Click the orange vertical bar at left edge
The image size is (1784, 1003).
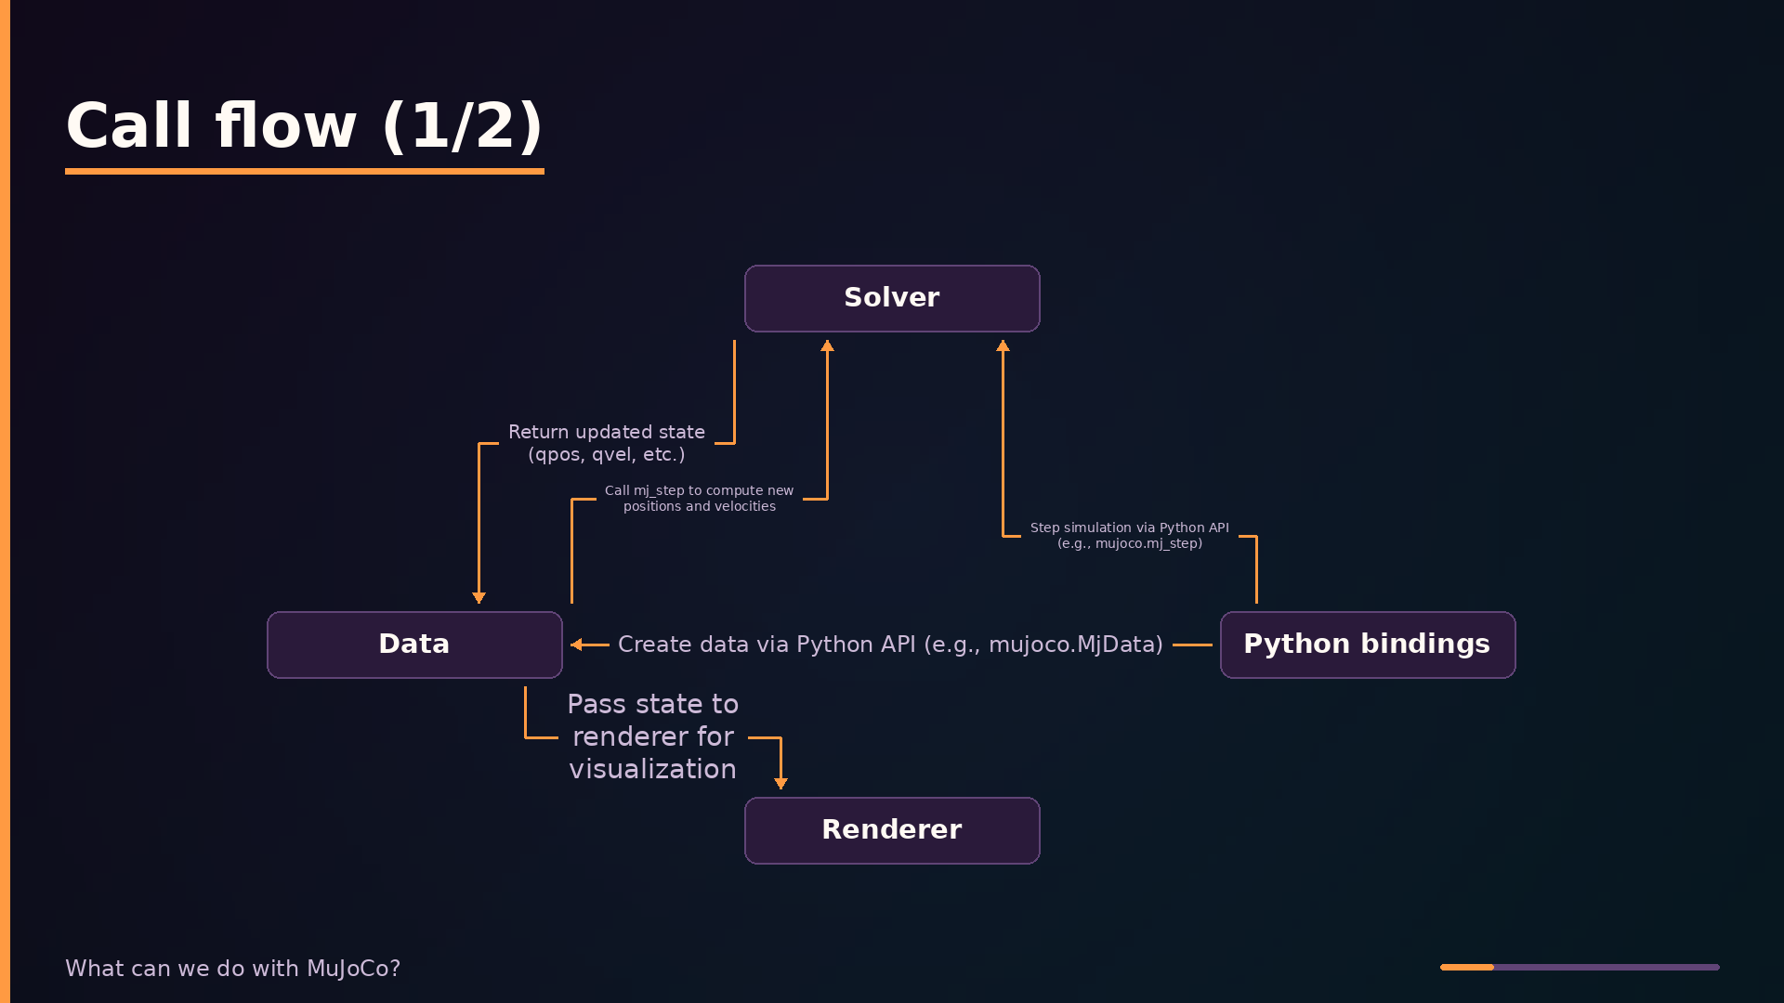(x=5, y=501)
